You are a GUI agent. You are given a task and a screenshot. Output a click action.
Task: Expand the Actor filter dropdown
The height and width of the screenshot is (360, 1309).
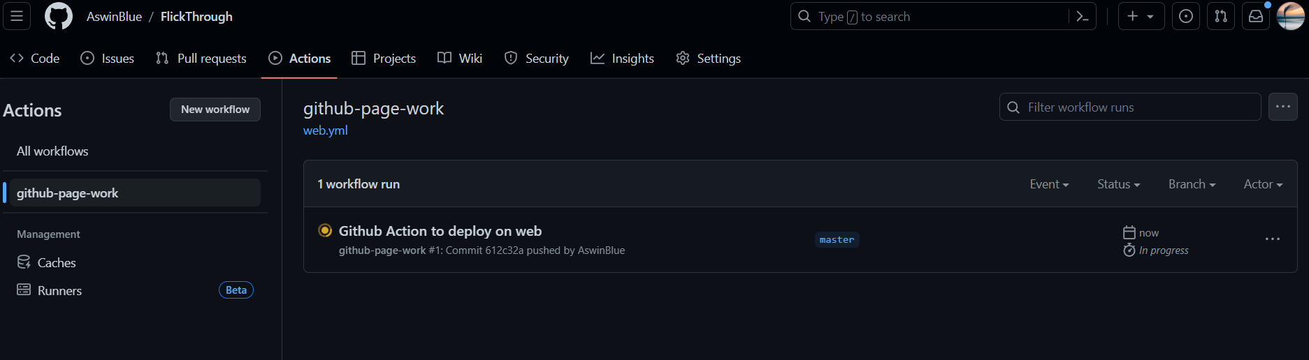click(1263, 184)
